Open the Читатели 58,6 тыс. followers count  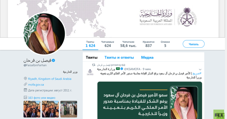pos(128,44)
